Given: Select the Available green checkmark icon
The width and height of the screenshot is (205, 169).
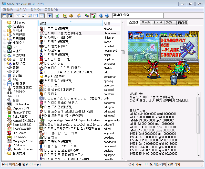Looking at the screenshot, I should tap(9, 27).
